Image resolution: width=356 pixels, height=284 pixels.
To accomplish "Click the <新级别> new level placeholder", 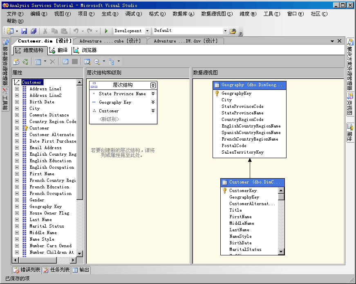I will click(x=110, y=119).
